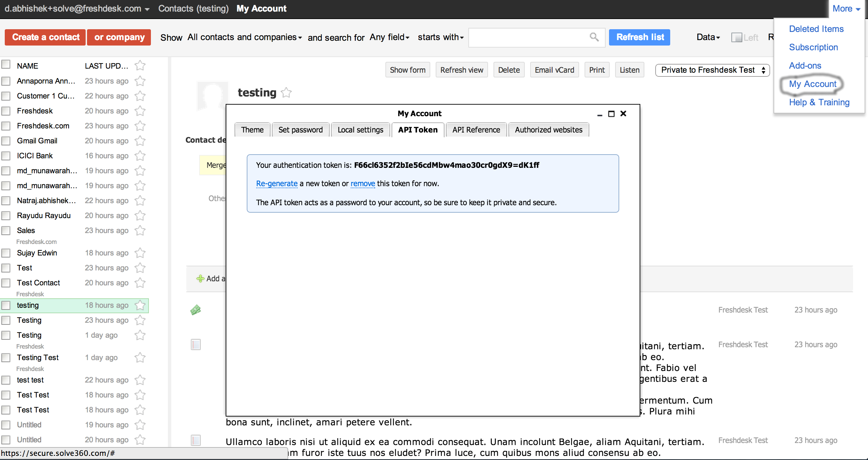The width and height of the screenshot is (868, 460).
Task: Toggle the More dropdown menu
Action: coord(846,8)
